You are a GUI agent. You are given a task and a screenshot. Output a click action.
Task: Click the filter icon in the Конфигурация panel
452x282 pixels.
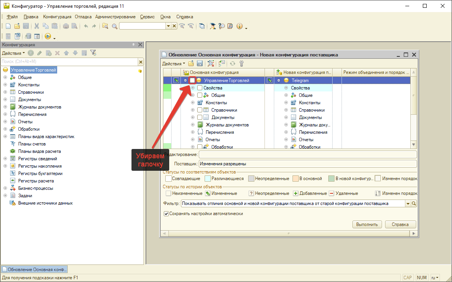pos(93,53)
